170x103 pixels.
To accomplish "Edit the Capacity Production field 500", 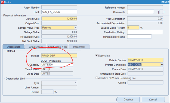I will [x=61, y=65].
